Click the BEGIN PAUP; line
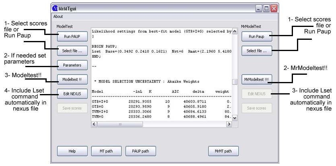The height and width of the screenshot is (166, 336). [x=104, y=46]
